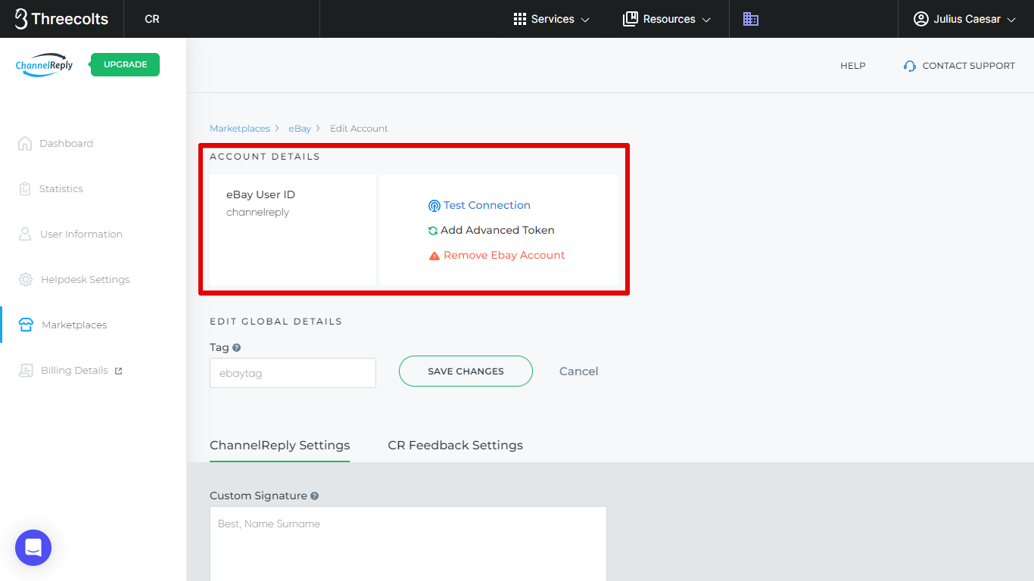Click the Remove Ebay Account warning icon
The width and height of the screenshot is (1034, 581).
coord(434,256)
